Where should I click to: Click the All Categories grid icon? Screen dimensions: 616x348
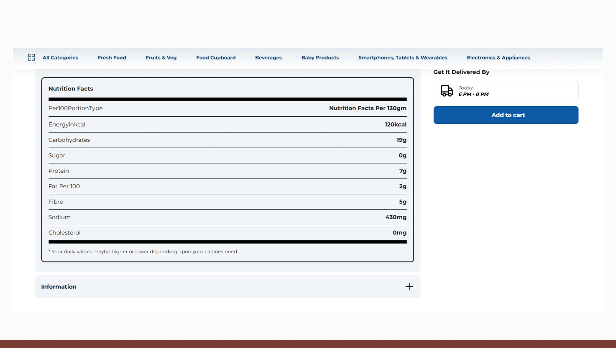(x=31, y=57)
